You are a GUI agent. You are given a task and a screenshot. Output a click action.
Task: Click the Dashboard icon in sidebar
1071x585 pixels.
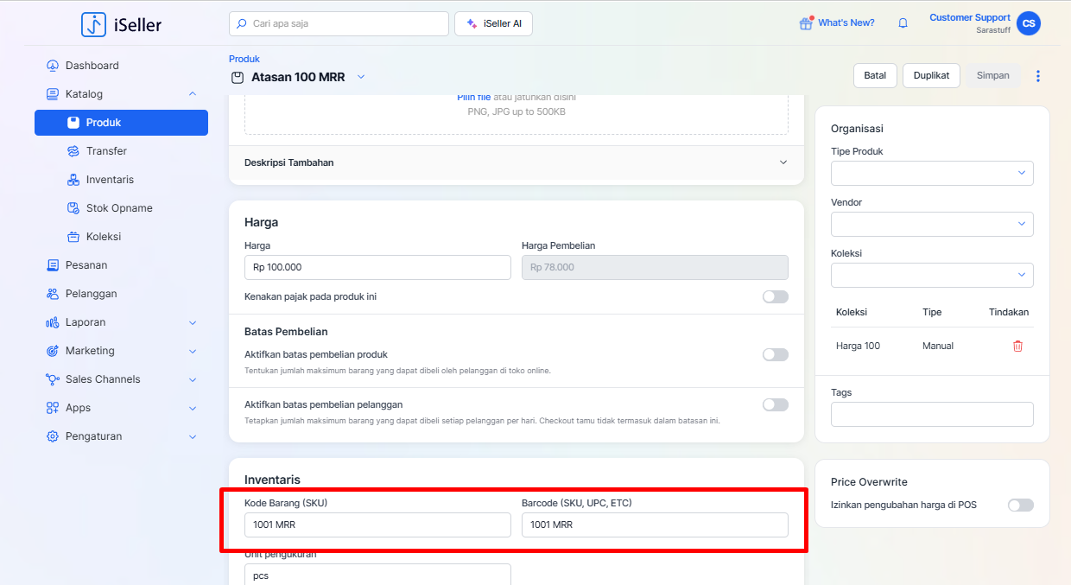(53, 66)
